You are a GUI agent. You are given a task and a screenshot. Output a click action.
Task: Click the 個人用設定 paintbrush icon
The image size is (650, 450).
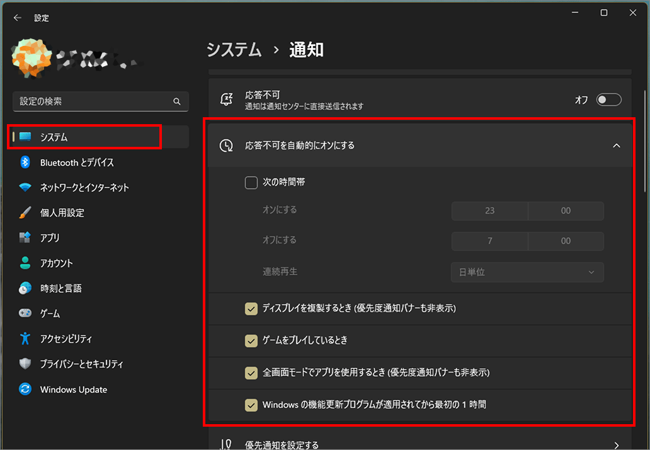pos(25,213)
